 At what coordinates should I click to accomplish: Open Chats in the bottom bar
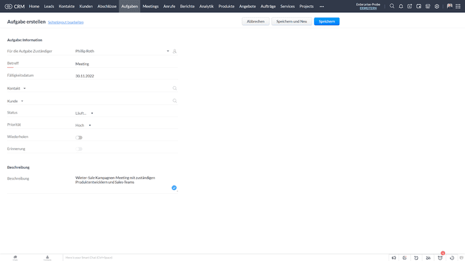tap(15, 258)
